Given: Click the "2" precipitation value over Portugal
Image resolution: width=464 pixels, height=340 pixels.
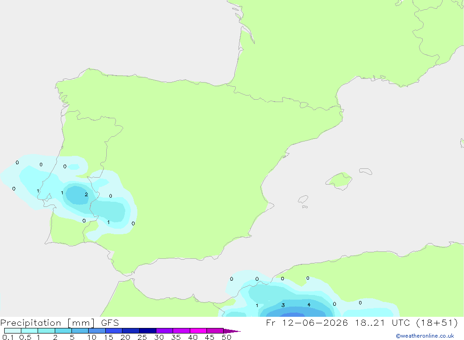Looking at the screenshot, I should [x=86, y=194].
